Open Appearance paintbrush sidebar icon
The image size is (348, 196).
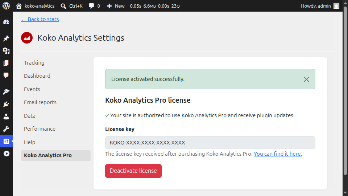tap(6, 91)
